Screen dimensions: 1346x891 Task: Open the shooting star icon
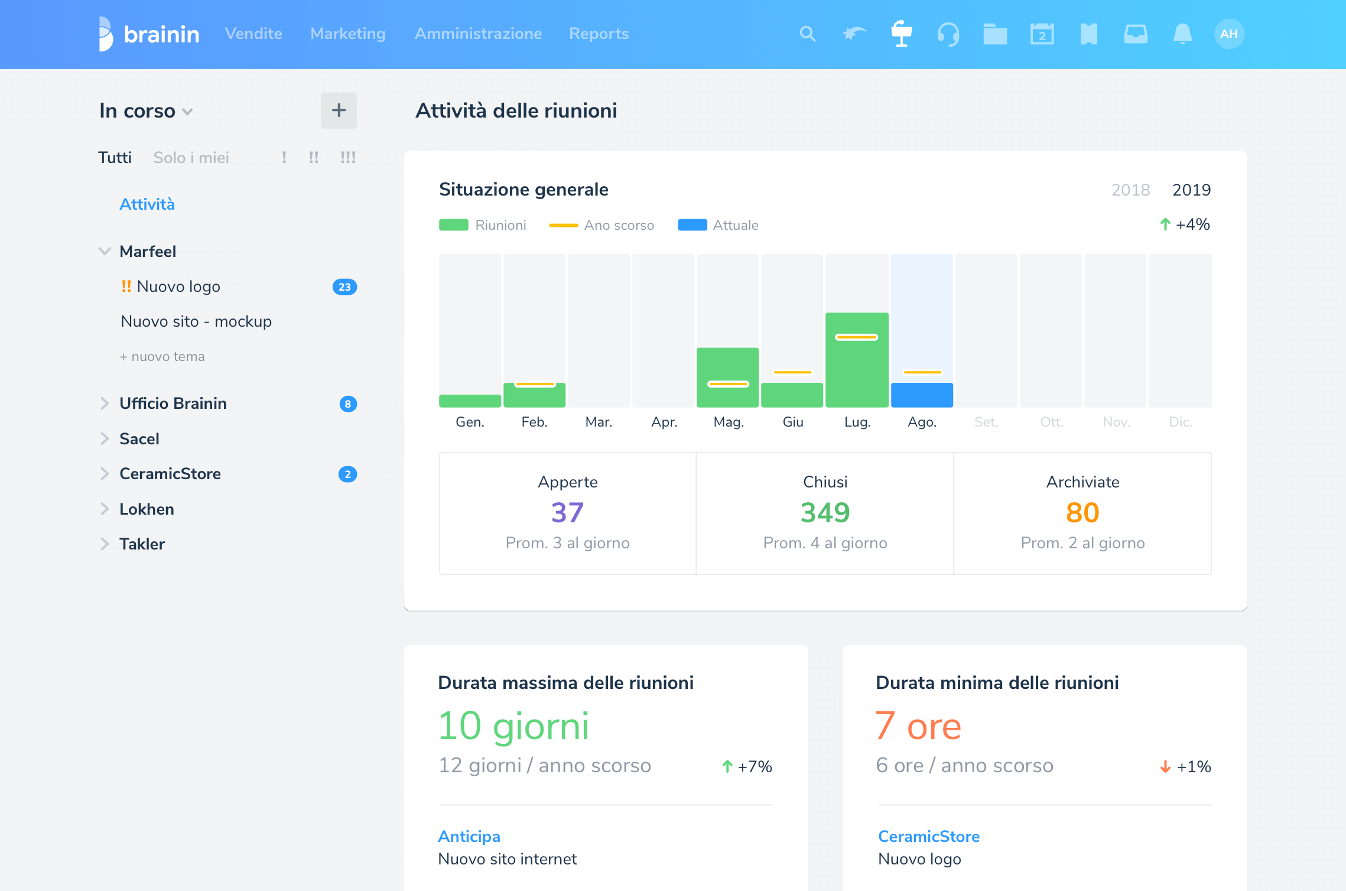click(x=854, y=34)
